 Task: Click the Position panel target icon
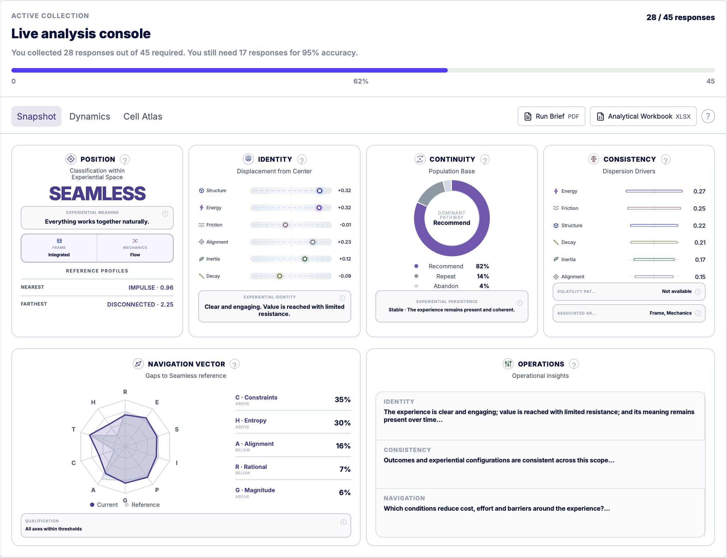coord(70,159)
